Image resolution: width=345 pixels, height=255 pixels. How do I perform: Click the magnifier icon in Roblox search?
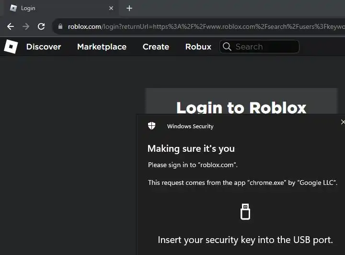click(227, 47)
